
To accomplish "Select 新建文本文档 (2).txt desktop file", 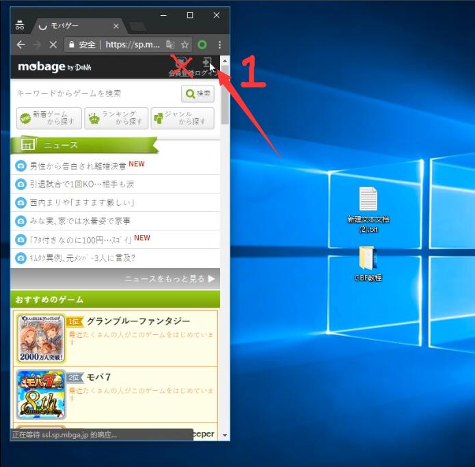I will pyautogui.click(x=368, y=210).
